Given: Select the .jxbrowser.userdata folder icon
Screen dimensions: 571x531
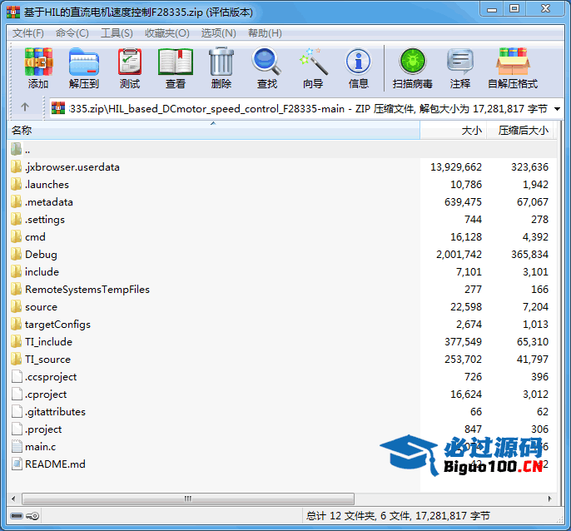Looking at the screenshot, I should (x=16, y=166).
